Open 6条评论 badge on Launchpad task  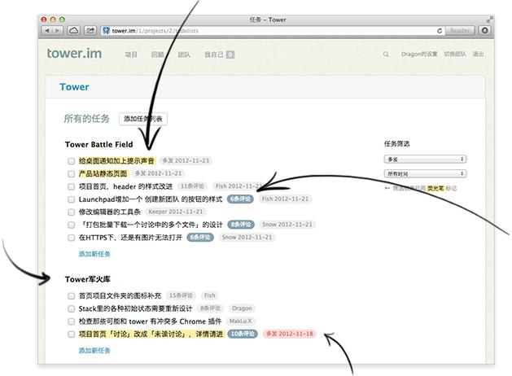(240, 199)
